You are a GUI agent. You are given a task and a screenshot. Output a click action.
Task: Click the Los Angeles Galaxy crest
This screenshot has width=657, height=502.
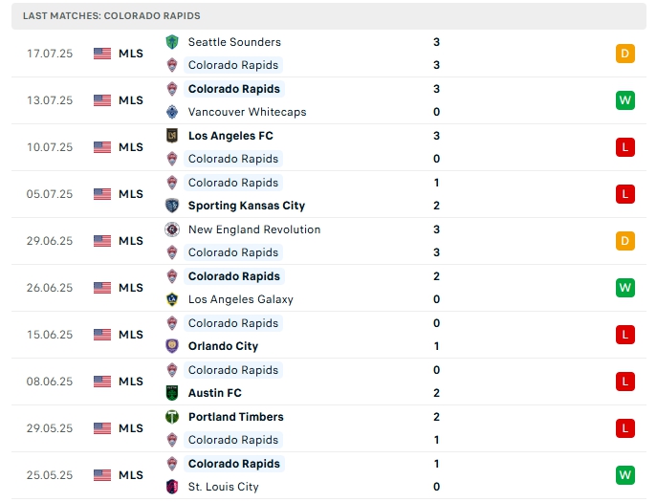[172, 299]
